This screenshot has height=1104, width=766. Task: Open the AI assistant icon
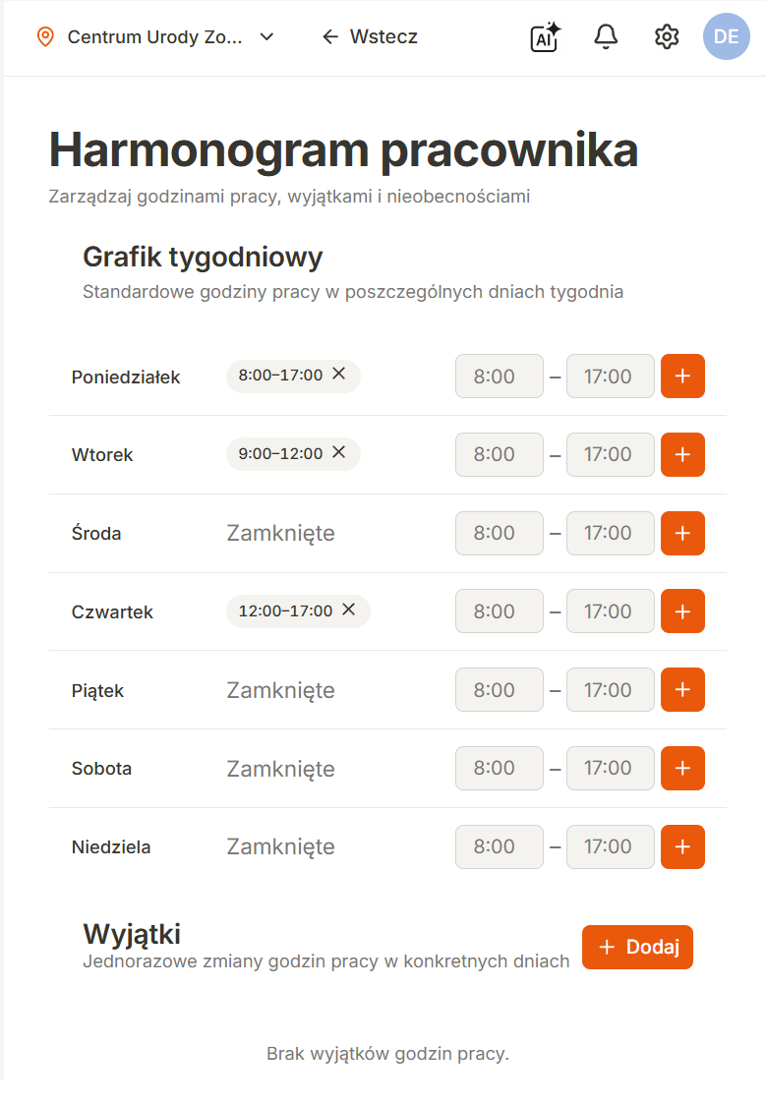point(543,37)
